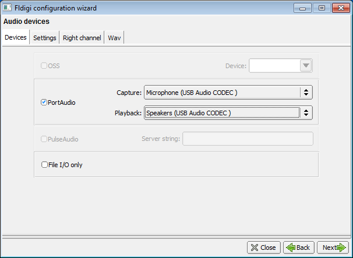Select the Devices tab
Image resolution: width=353 pixels, height=258 pixels.
[x=16, y=37]
